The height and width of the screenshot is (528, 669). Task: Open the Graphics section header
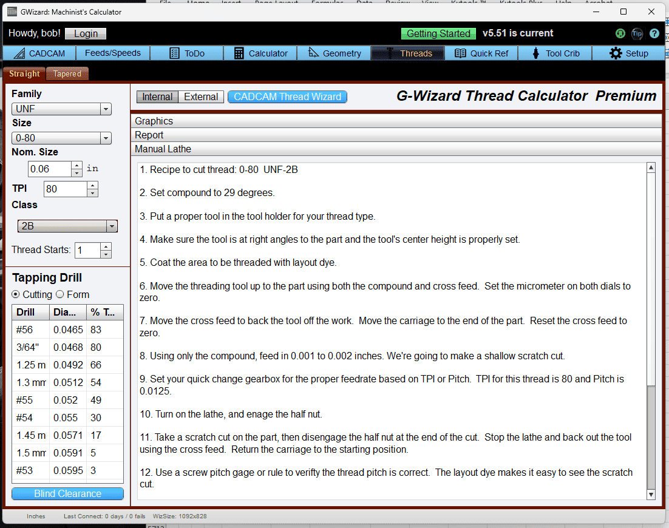pyautogui.click(x=154, y=121)
